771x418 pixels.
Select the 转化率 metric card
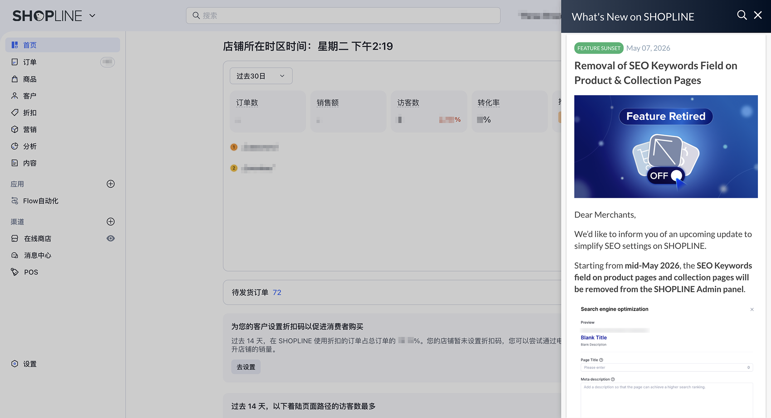coord(510,112)
